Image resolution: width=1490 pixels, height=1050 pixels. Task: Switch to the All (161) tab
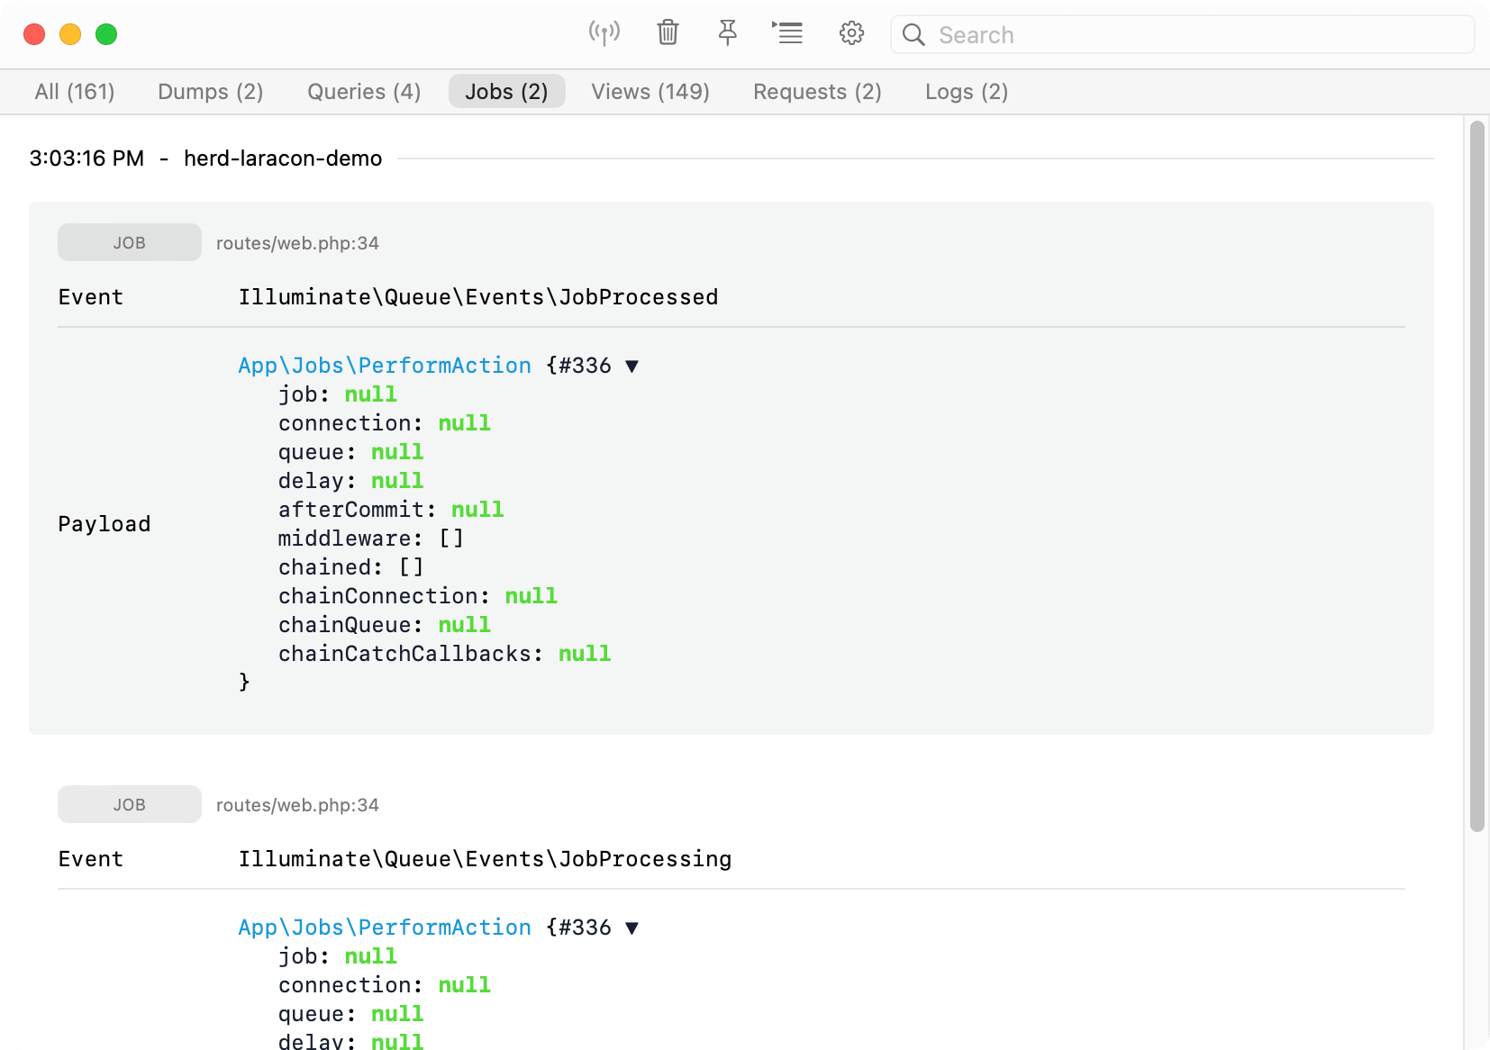pos(75,92)
